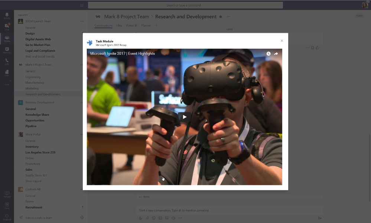Switch to the Conversations tab

103,26
